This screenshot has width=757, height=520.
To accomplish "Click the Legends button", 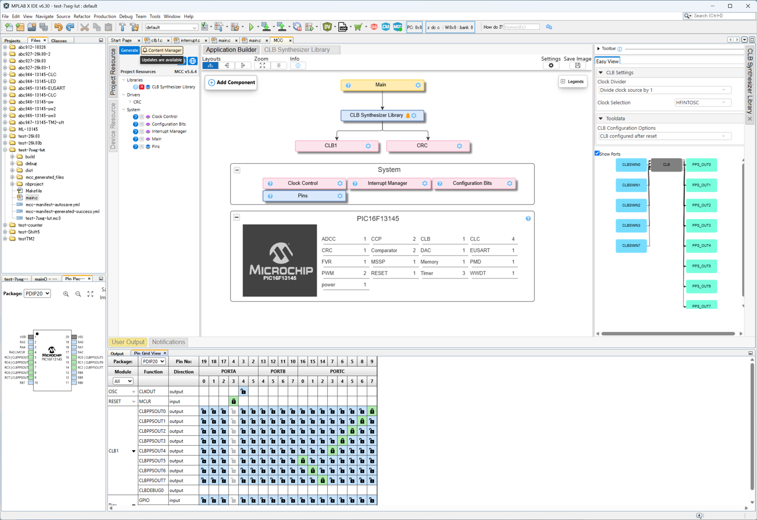I will pos(572,81).
